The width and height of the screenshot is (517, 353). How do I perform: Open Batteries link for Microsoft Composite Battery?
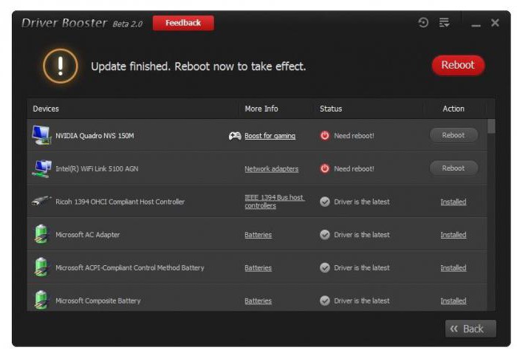click(x=258, y=301)
